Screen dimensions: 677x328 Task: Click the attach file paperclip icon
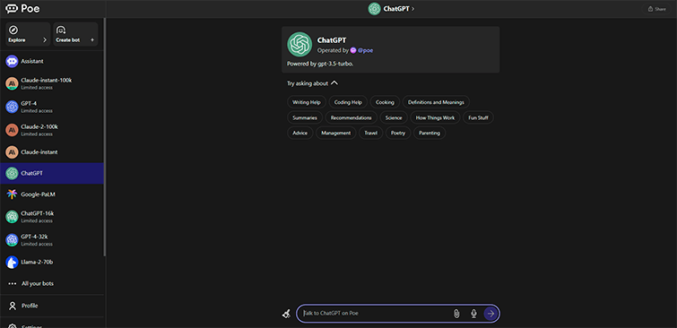[456, 314]
